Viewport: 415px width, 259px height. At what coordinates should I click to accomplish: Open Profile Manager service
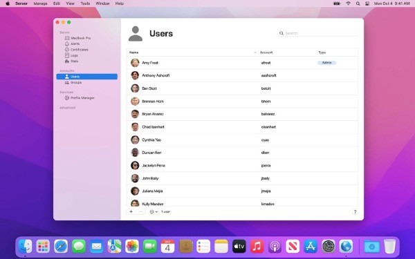(x=80, y=98)
